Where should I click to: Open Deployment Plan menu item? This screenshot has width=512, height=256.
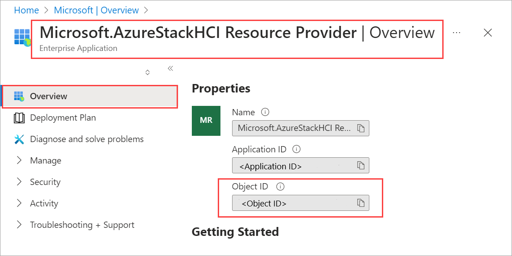point(63,118)
